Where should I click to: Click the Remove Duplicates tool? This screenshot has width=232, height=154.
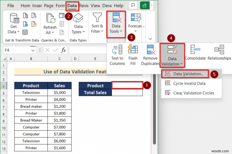pos(150,55)
